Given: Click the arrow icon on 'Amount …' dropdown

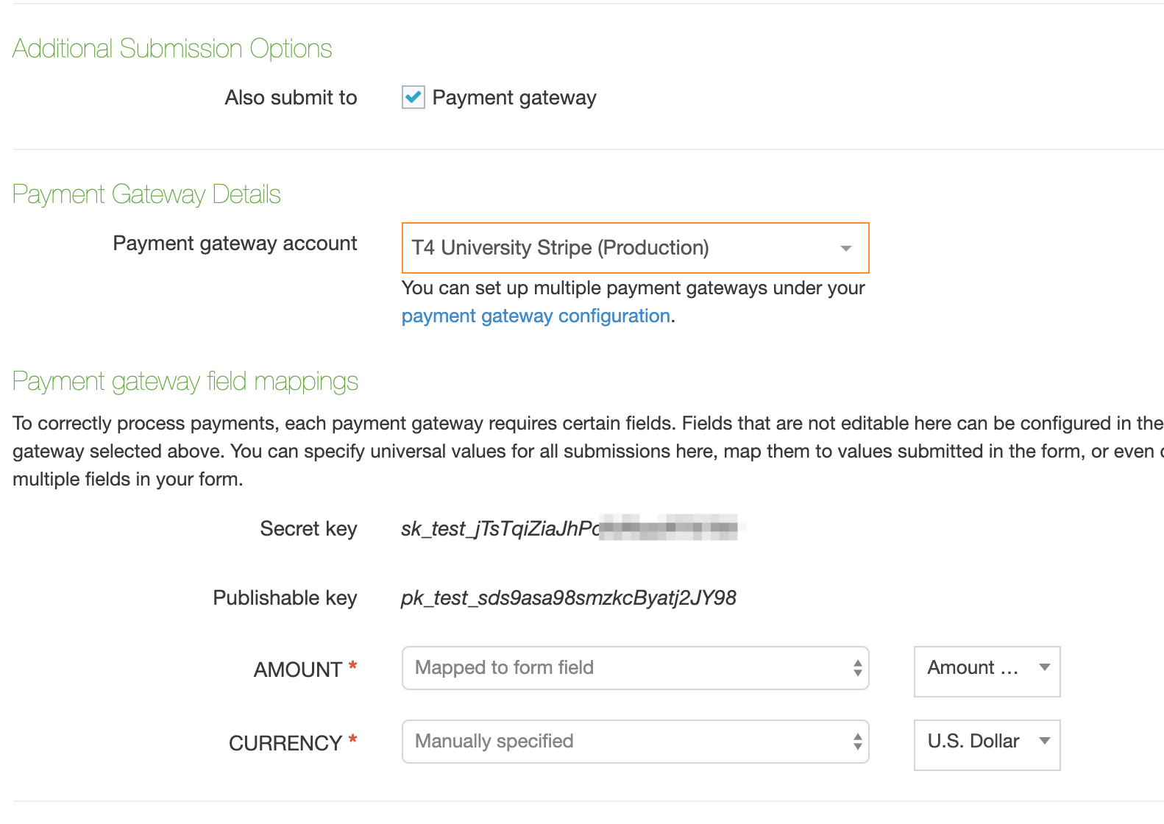Looking at the screenshot, I should click(x=1044, y=668).
